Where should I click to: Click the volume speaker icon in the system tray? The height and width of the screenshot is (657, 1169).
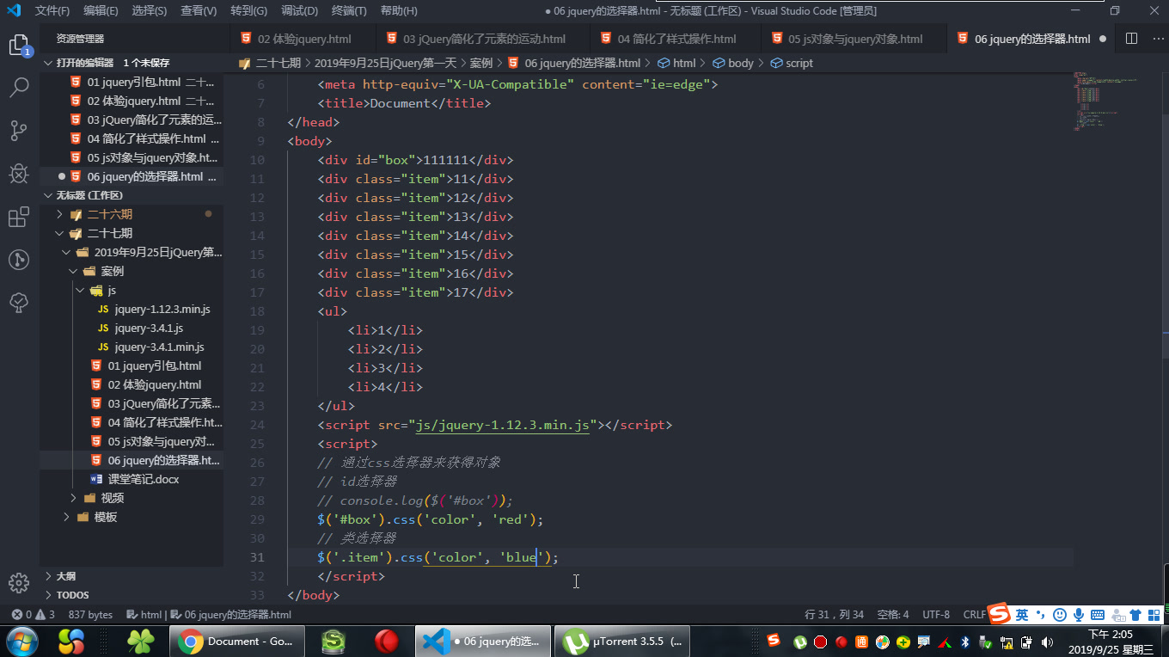click(1047, 642)
